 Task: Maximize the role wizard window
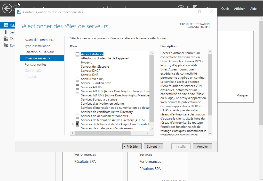199,12
